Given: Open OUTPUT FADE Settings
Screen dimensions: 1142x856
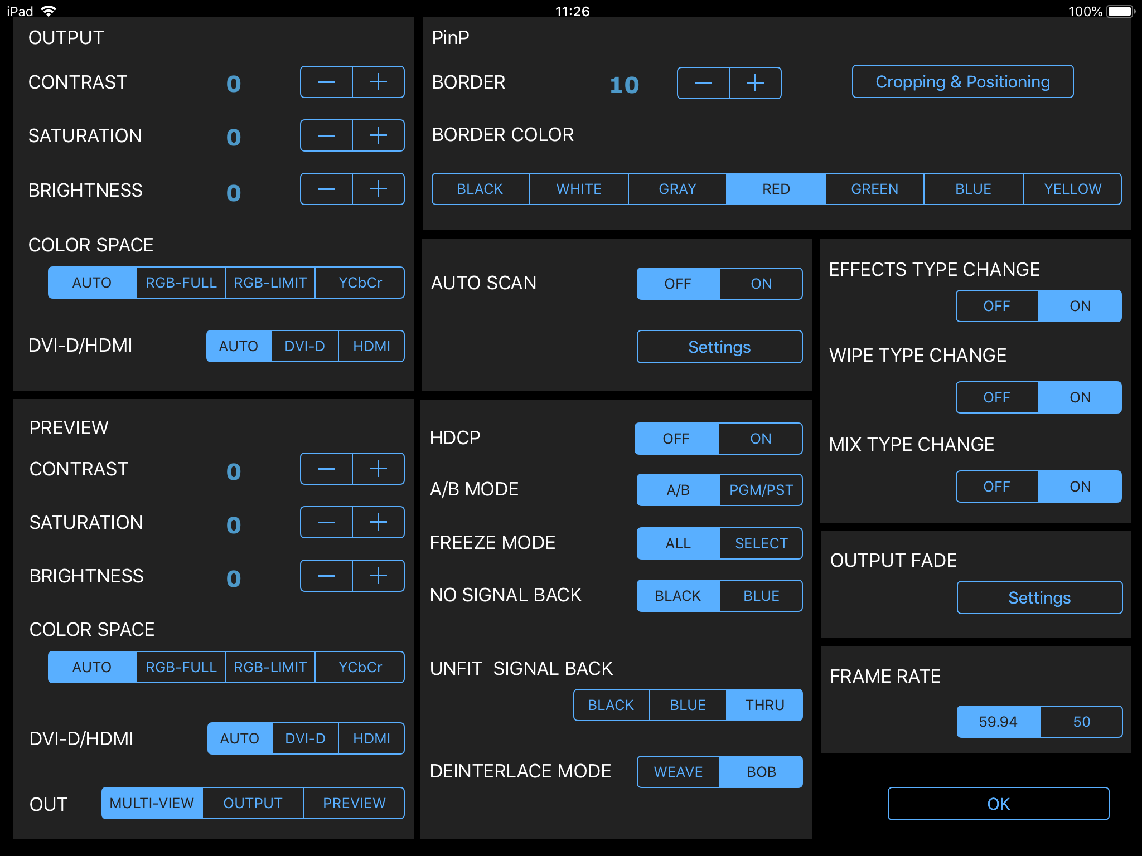Looking at the screenshot, I should click(1039, 598).
